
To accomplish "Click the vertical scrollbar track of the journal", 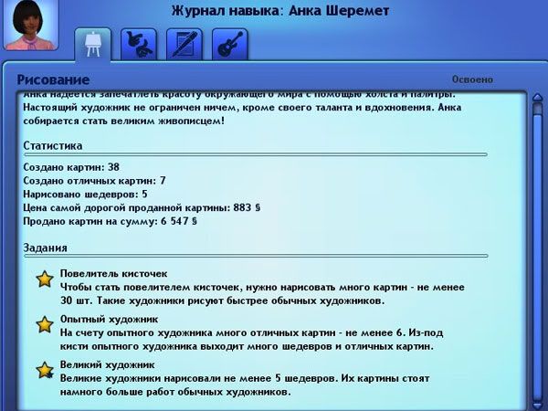I will point(538,252).
